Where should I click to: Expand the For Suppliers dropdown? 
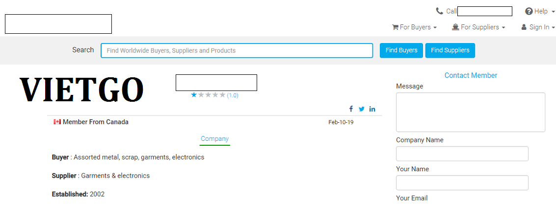[x=478, y=27]
